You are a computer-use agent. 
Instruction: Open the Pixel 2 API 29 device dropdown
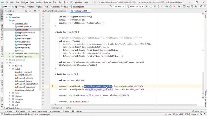coord(135,6)
